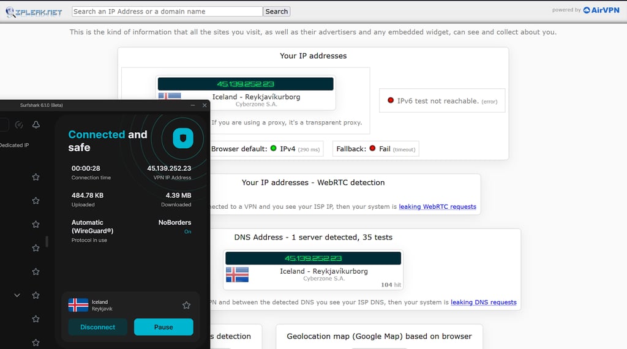Open the leaking DNS requests link
This screenshot has width=627, height=349.
point(484,302)
